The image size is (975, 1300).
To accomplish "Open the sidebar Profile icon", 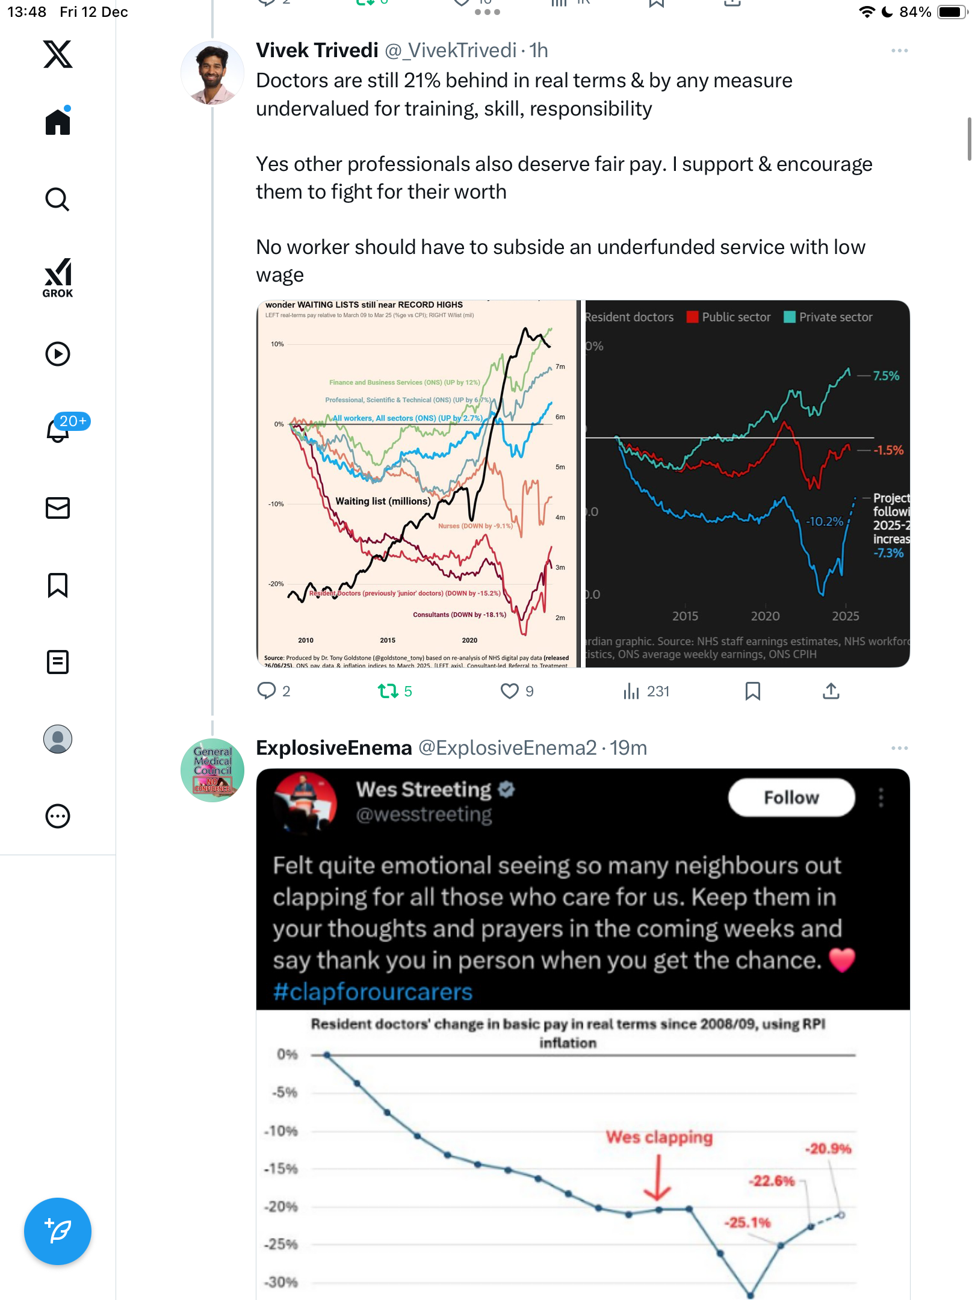I will (58, 739).
